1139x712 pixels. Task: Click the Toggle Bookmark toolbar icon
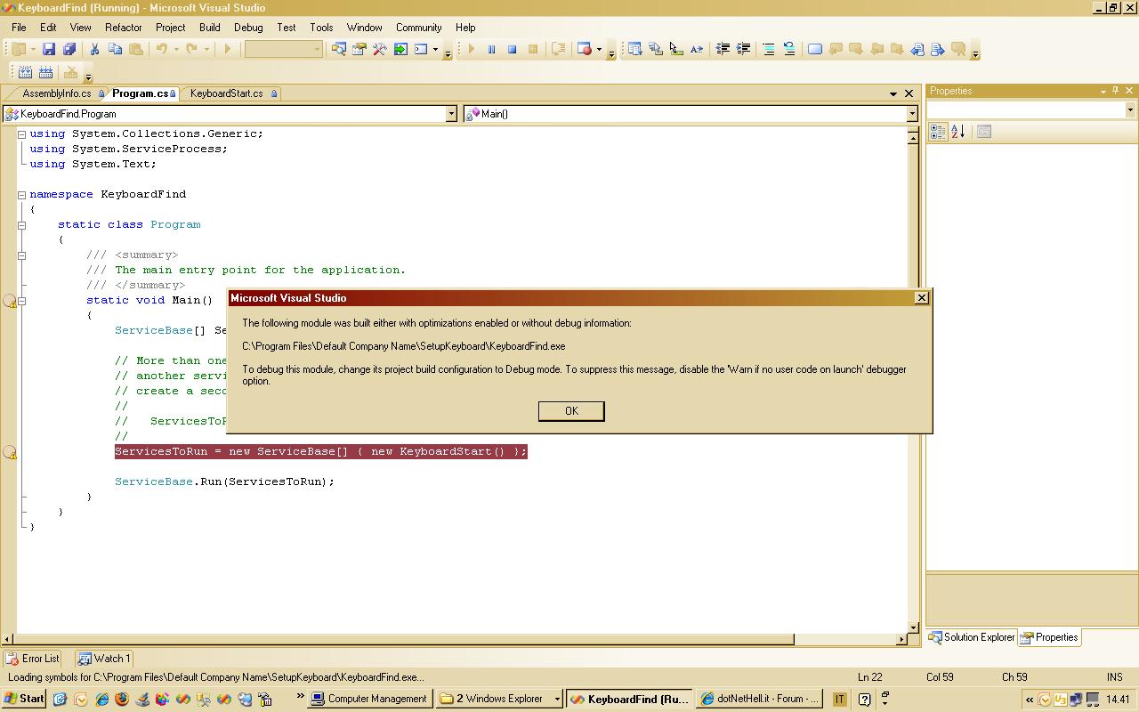pos(815,49)
